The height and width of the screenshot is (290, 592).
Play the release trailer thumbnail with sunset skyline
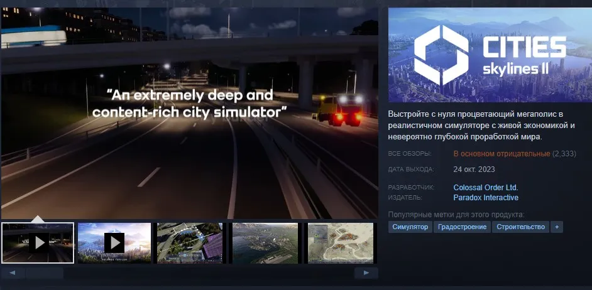pyautogui.click(x=114, y=243)
